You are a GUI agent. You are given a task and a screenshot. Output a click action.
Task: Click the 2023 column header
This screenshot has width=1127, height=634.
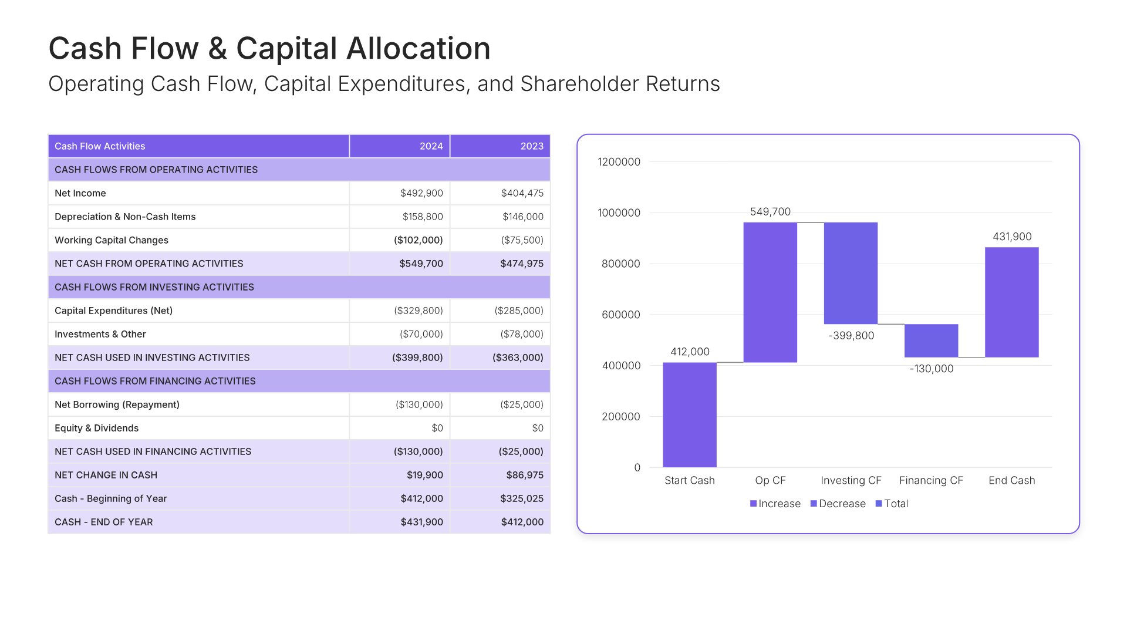[532, 146]
